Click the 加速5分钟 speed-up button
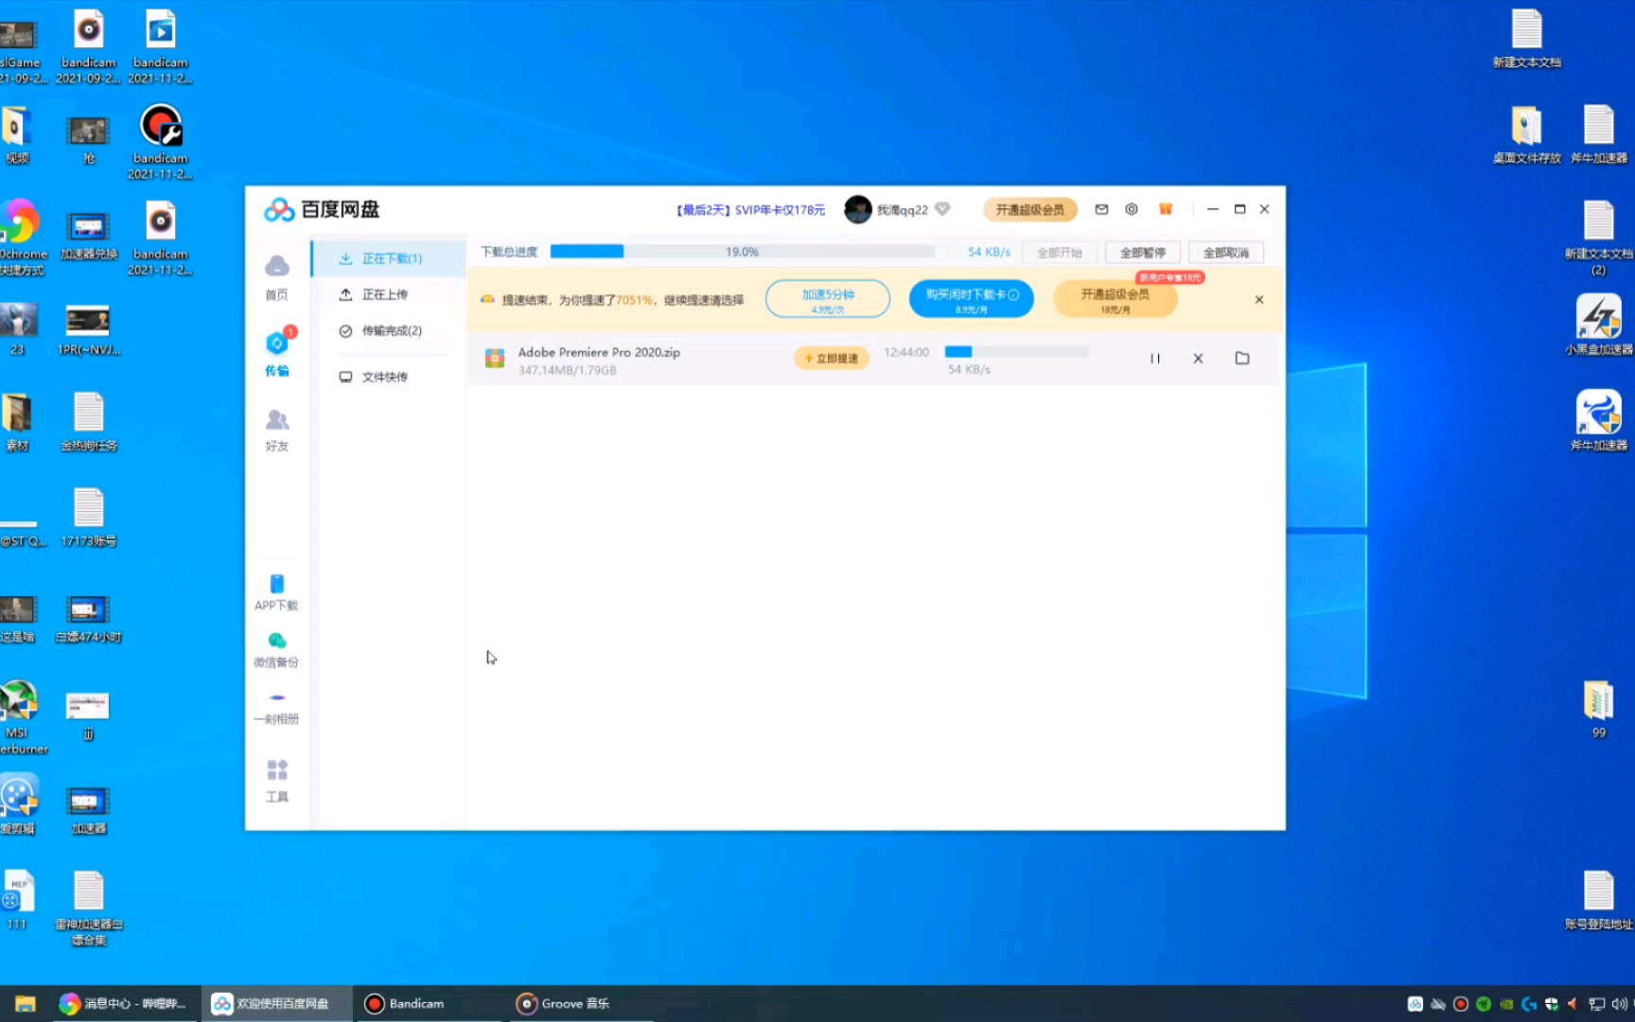The width and height of the screenshot is (1635, 1022). 828,300
